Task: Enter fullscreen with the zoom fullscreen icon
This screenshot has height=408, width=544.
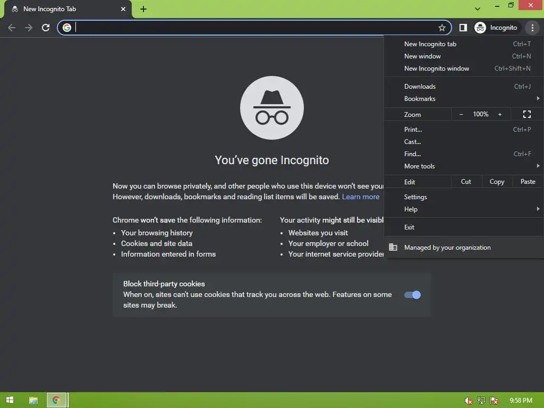Action: [527, 114]
